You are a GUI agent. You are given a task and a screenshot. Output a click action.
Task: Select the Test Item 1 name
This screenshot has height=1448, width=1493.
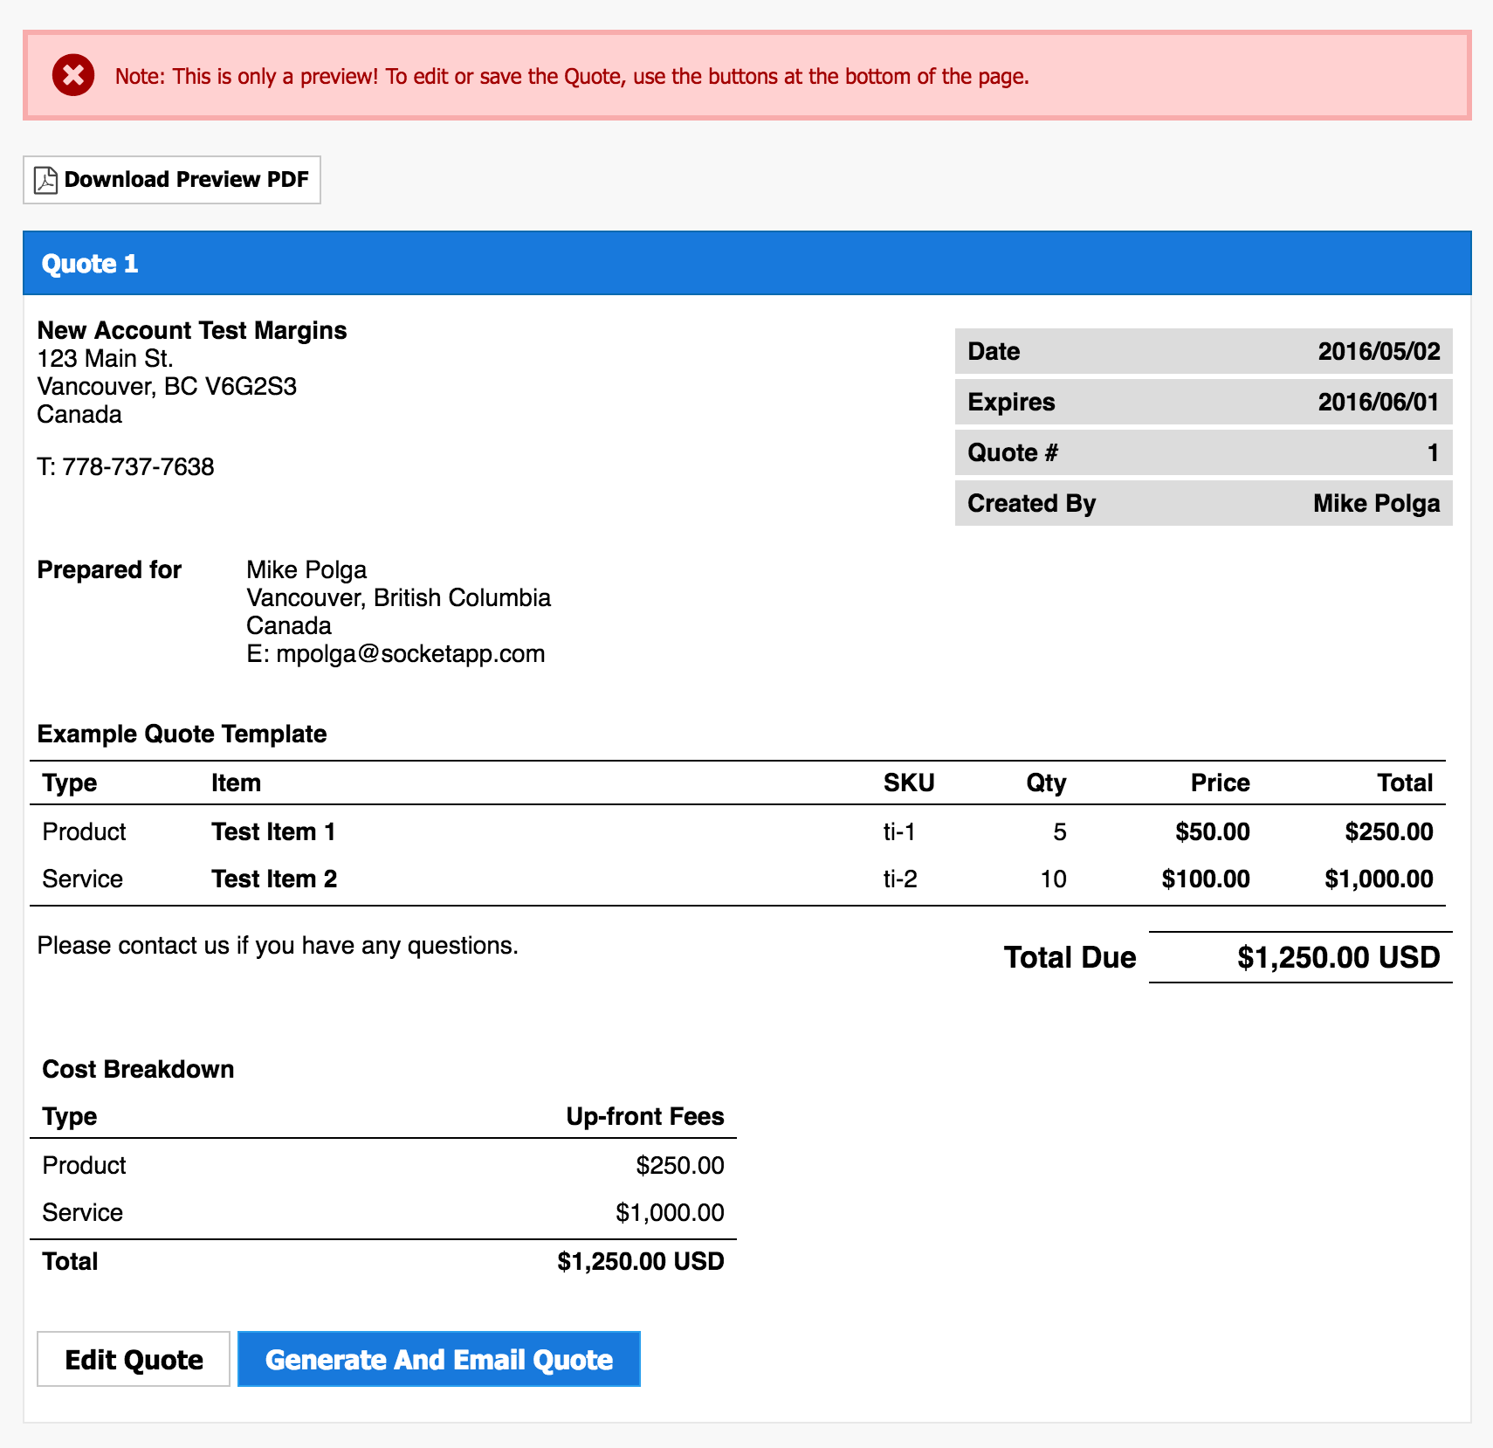point(272,831)
